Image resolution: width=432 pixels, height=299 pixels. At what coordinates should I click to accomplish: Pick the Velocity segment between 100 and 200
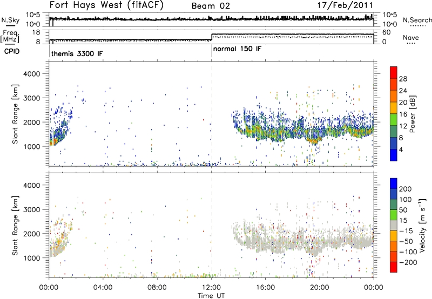(x=394, y=194)
